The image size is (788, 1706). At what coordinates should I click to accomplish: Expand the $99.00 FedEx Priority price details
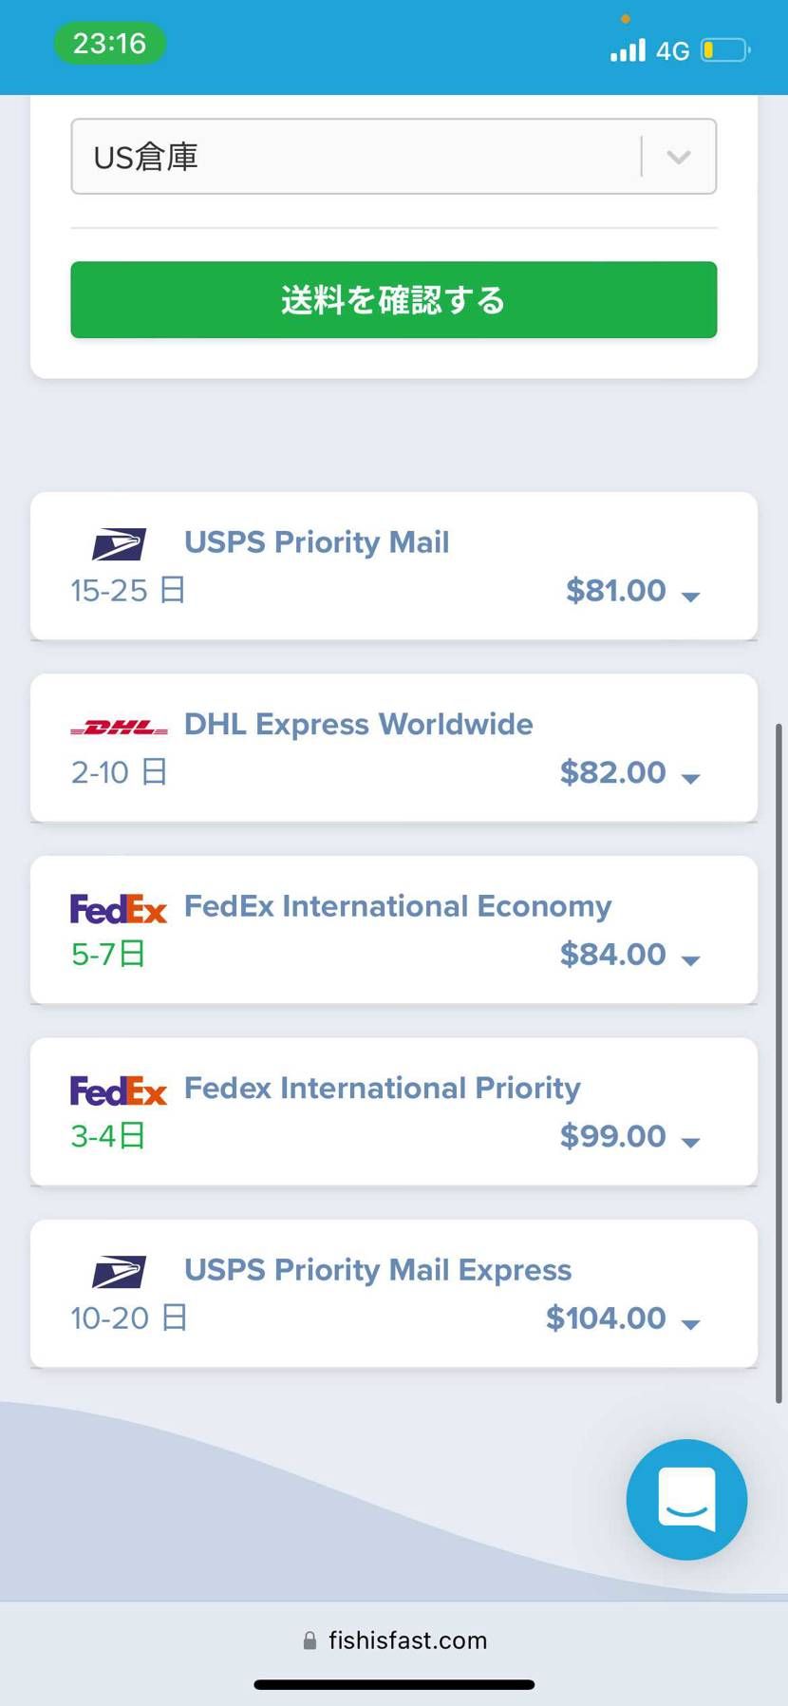[691, 1142]
